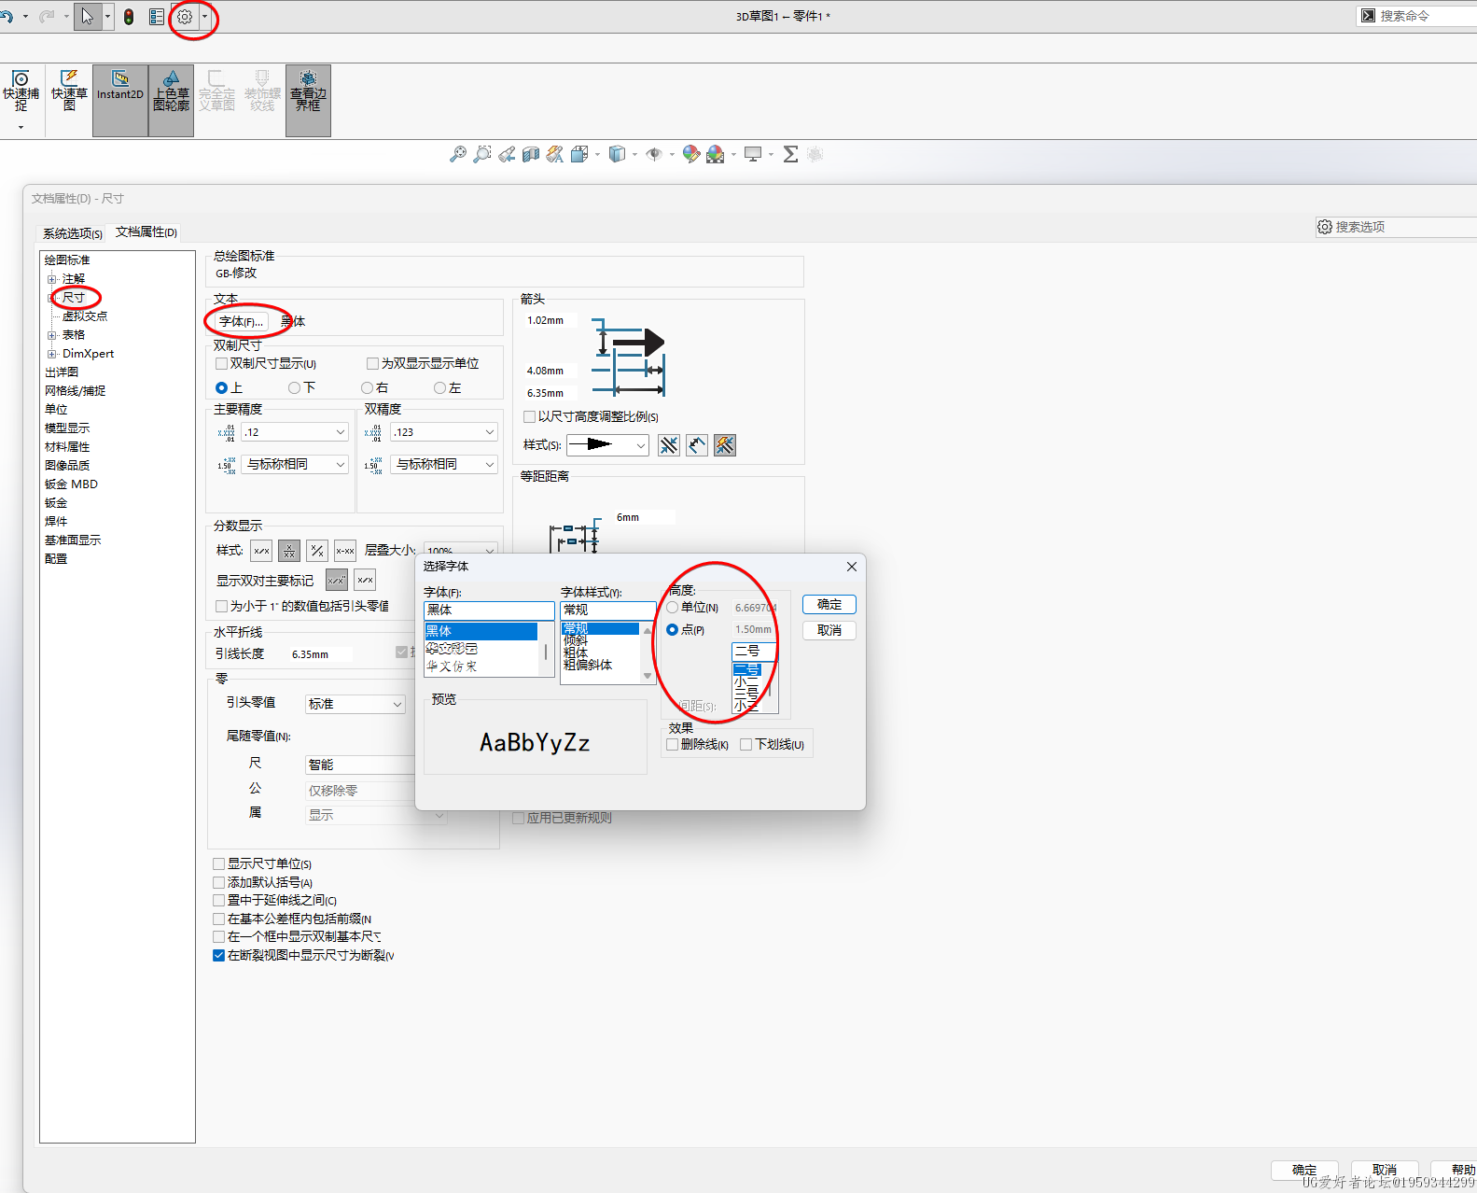Select 尺寸 in the options tree

tap(74, 298)
